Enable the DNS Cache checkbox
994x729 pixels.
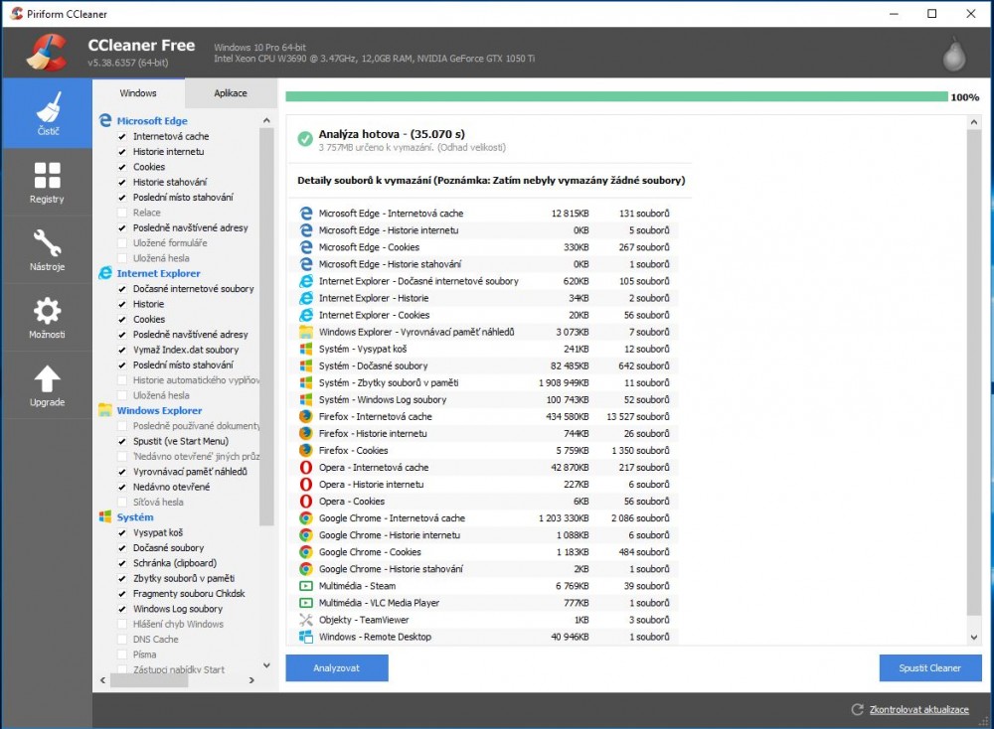click(x=122, y=640)
